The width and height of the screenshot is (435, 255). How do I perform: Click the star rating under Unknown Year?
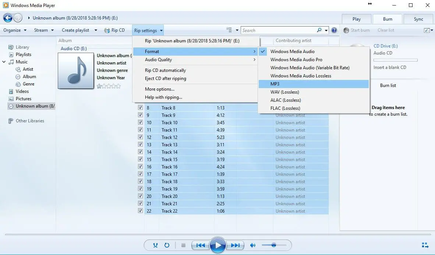pyautogui.click(x=109, y=86)
